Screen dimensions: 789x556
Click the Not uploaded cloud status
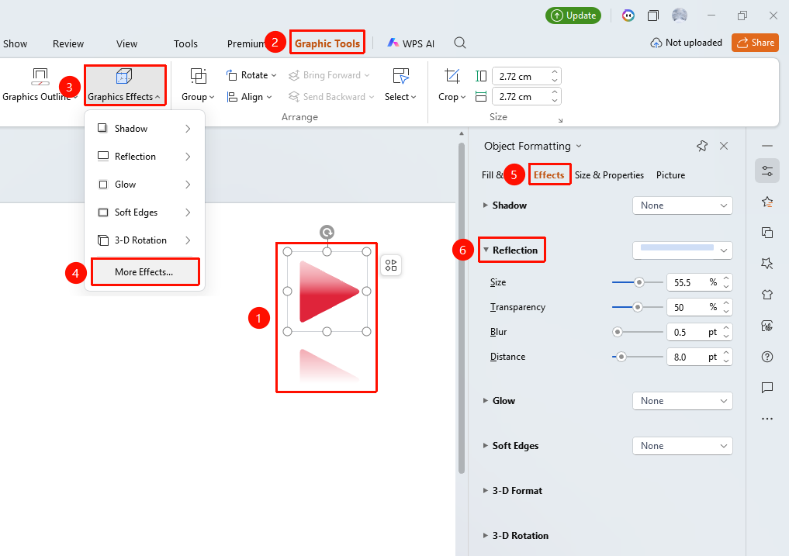[x=687, y=43]
